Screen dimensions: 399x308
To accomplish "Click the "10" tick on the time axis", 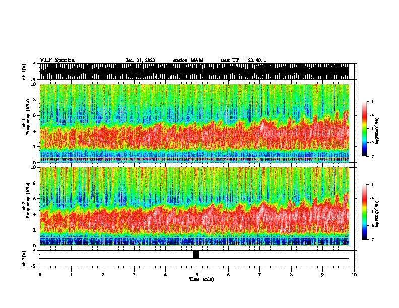I will (354, 275).
